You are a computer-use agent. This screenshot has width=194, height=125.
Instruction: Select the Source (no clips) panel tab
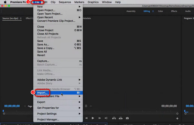(10, 18)
